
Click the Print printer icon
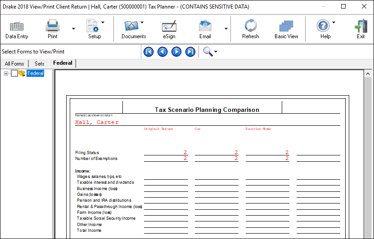(x=52, y=26)
